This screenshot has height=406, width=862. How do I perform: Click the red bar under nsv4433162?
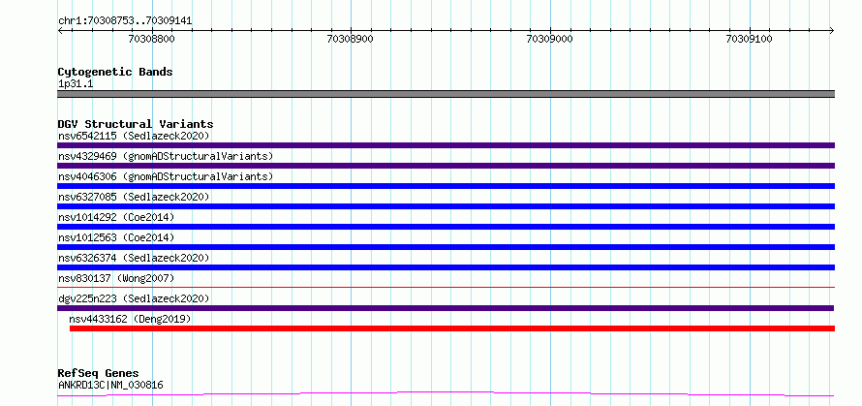pyautogui.click(x=452, y=328)
